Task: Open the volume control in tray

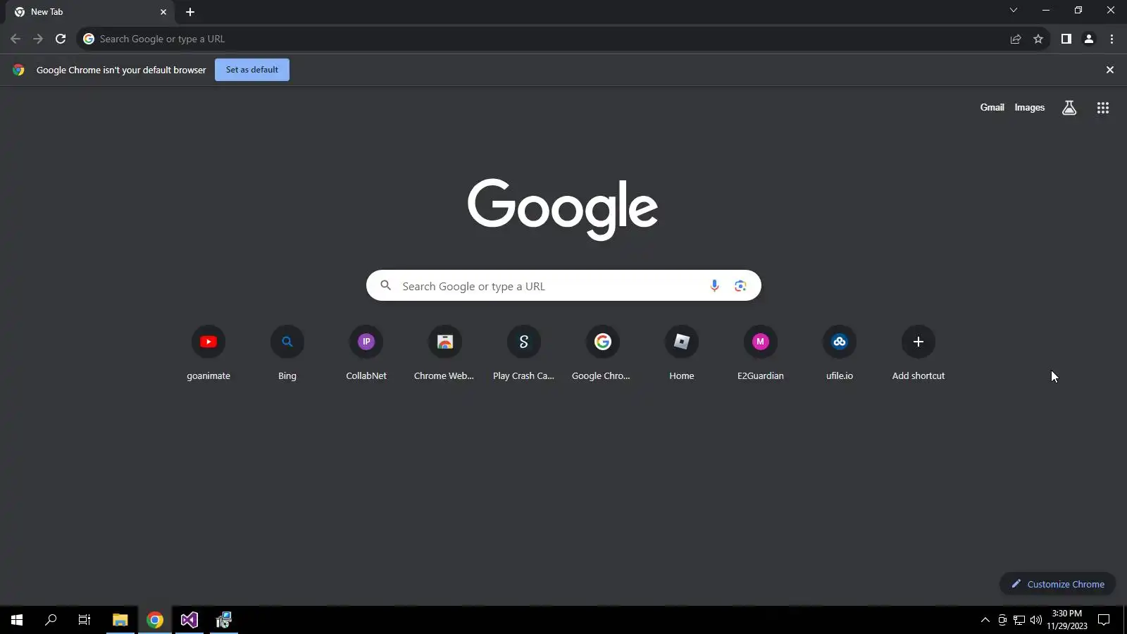Action: [x=1035, y=620]
